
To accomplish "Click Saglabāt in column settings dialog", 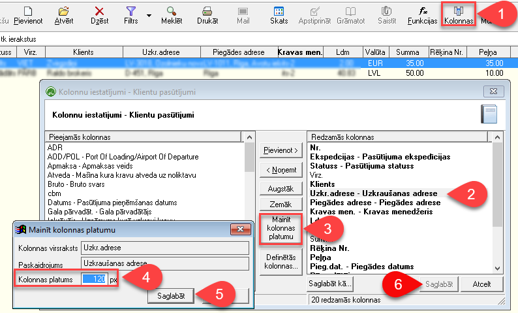I will [x=439, y=284].
